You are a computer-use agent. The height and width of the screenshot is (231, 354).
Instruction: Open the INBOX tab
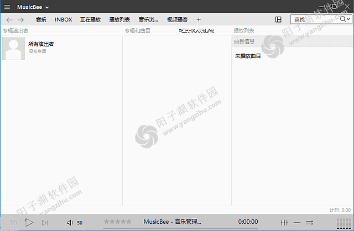coord(64,20)
